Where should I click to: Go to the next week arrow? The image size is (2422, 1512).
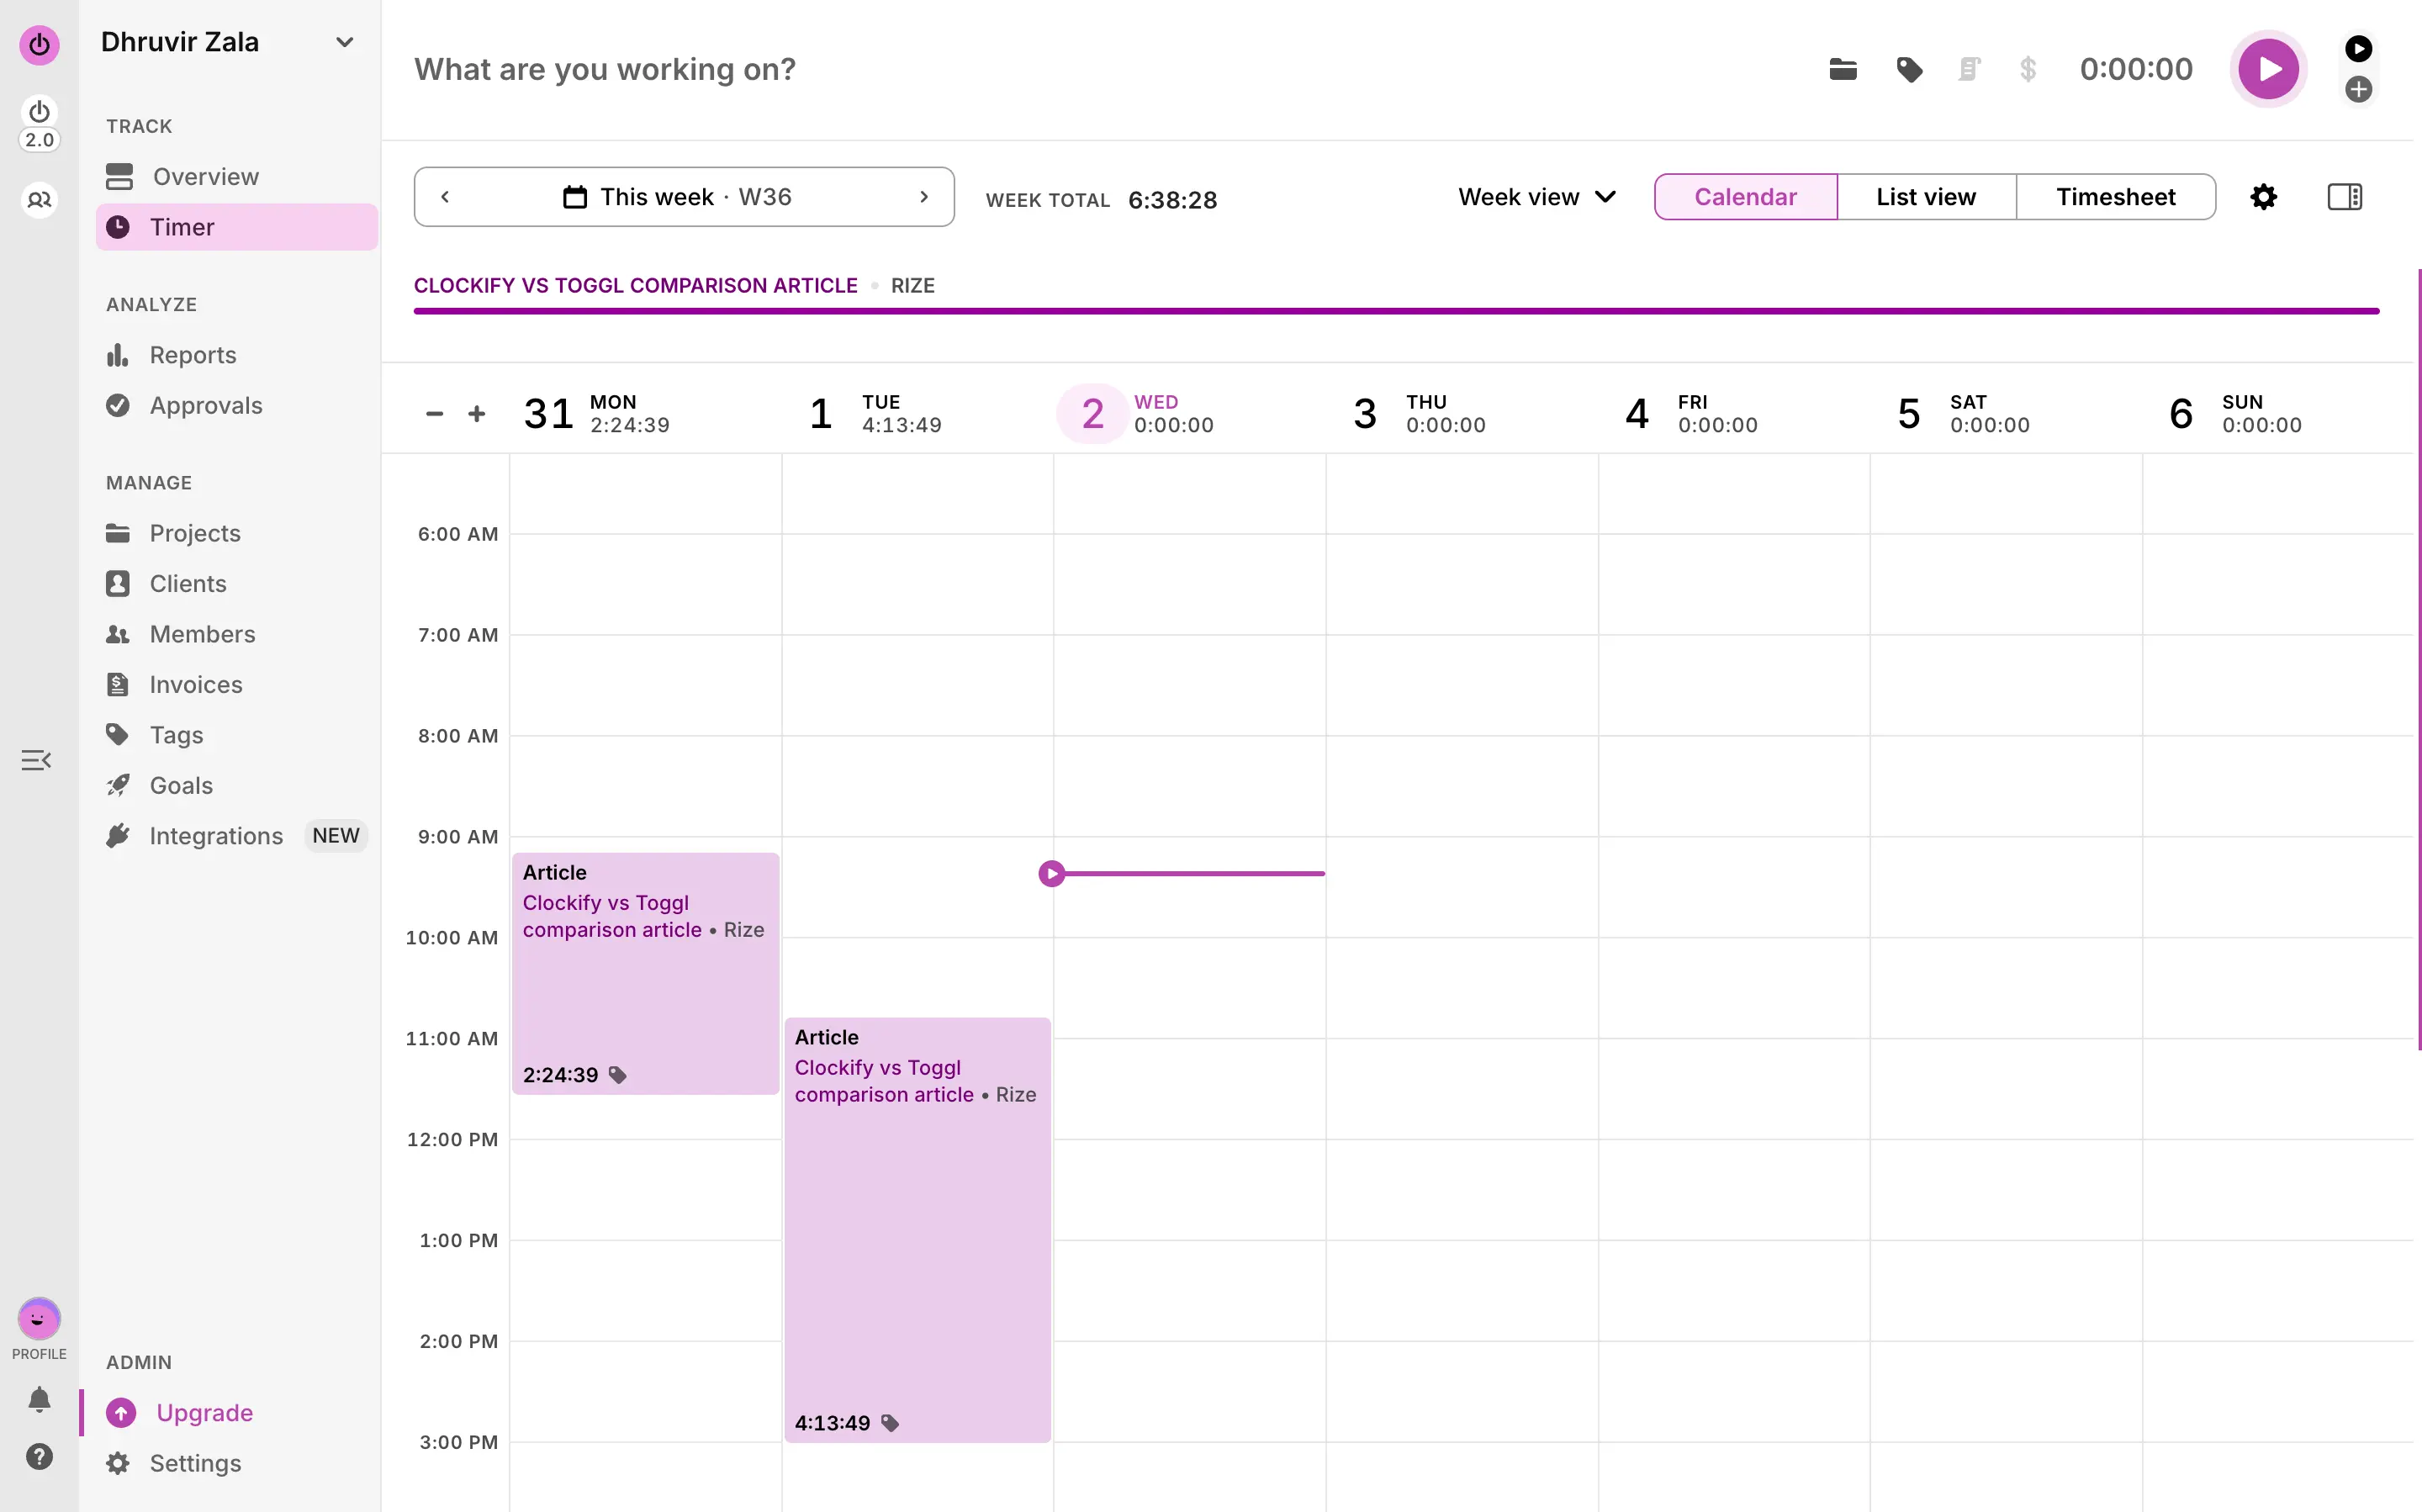click(x=924, y=197)
